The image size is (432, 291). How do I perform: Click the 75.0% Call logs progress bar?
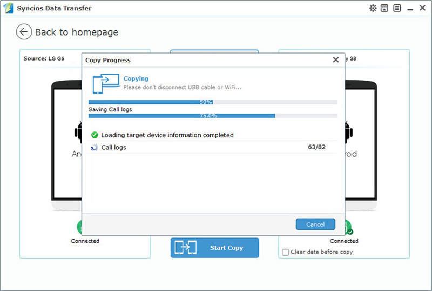coord(213,116)
